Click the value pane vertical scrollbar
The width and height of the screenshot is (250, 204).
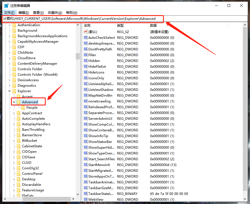pyautogui.click(x=245, y=110)
